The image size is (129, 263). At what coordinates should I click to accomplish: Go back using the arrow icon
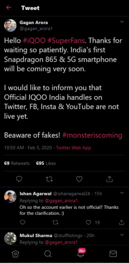[9, 8]
